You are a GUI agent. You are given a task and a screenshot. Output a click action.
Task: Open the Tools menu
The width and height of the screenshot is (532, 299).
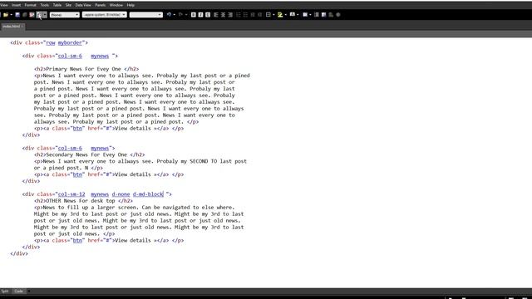tap(45, 5)
